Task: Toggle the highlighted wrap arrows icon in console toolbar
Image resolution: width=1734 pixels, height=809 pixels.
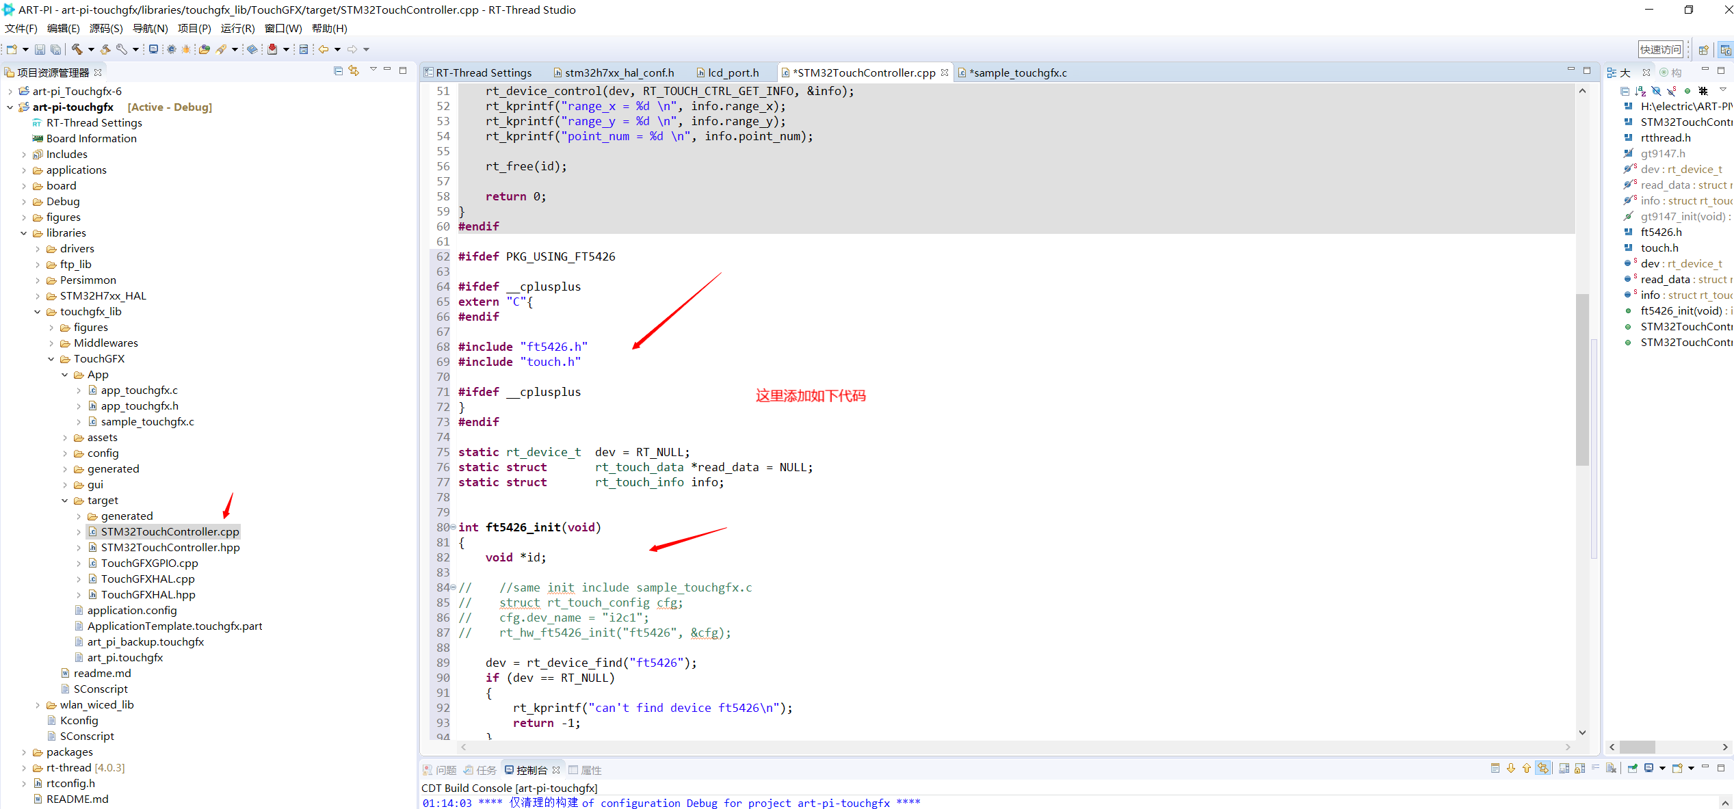Action: [x=1543, y=769]
